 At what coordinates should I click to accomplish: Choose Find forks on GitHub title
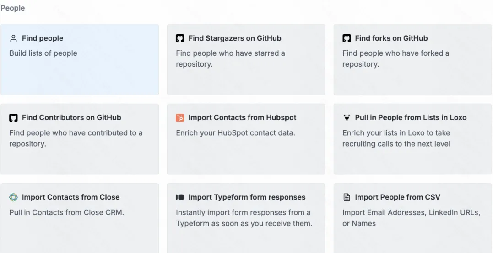click(391, 38)
